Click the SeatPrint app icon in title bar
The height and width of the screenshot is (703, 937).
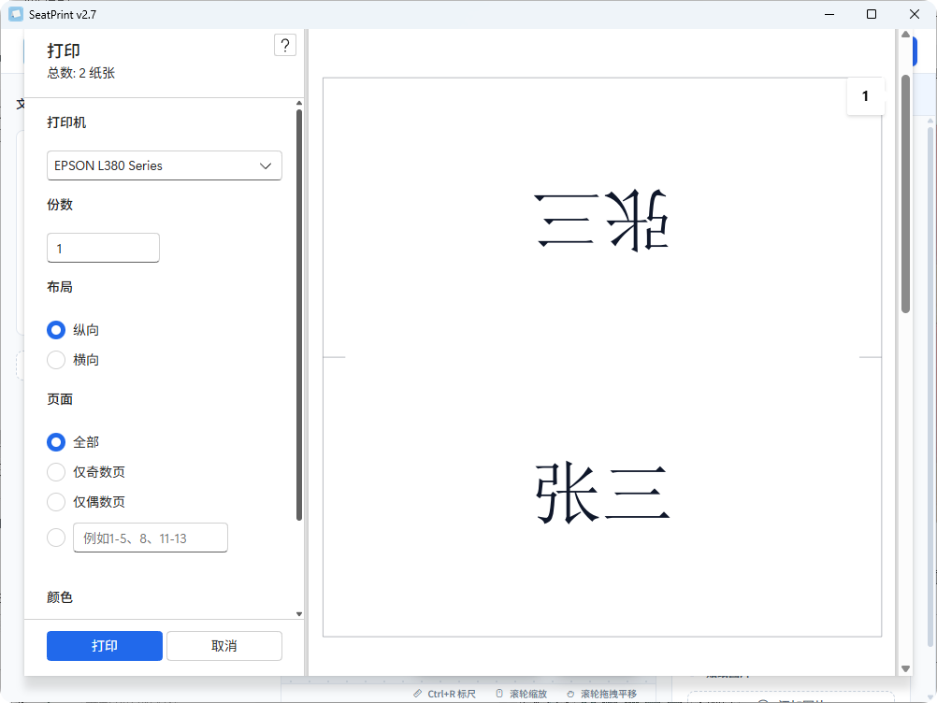coord(16,14)
